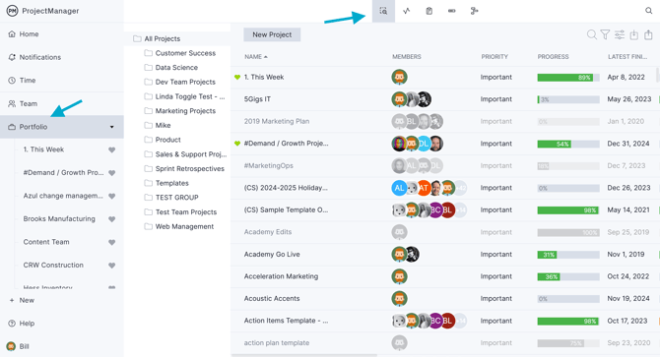Toggle the favorite heart for 1. This Week in the sidebar
The height and width of the screenshot is (357, 660).
[111, 149]
